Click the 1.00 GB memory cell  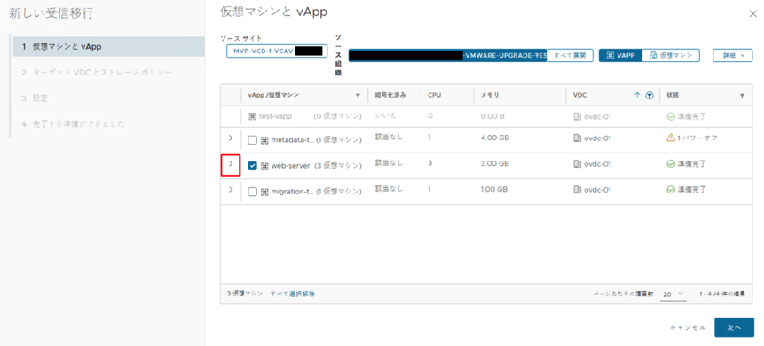494,189
